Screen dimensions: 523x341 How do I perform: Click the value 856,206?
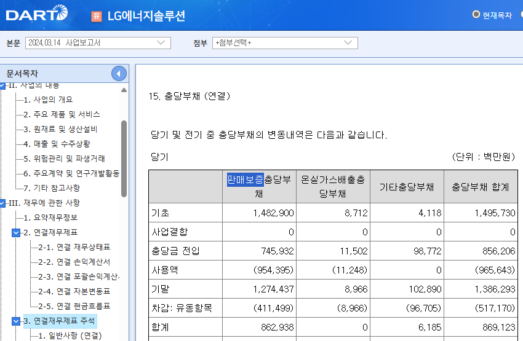[499, 251]
